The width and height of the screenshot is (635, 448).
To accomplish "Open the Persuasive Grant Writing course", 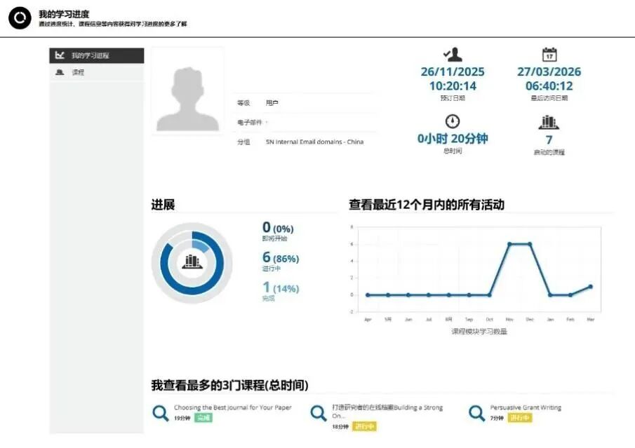I will (x=526, y=407).
